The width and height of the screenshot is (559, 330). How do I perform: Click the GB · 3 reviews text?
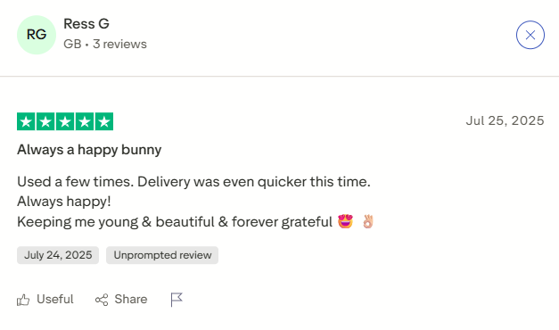pyautogui.click(x=105, y=44)
